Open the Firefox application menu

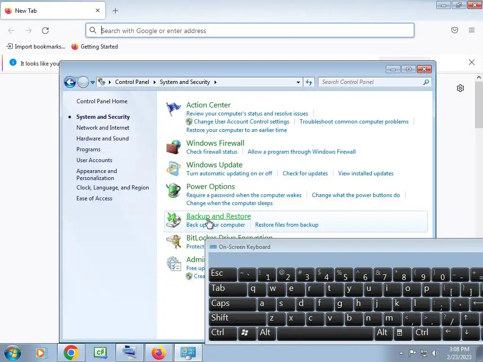click(x=472, y=30)
